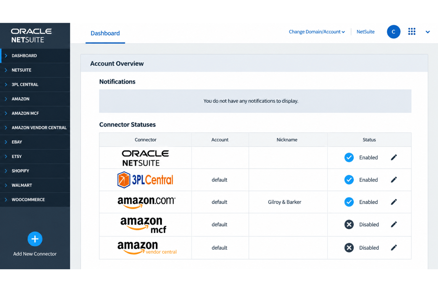Click the pencil icon in amazon.com row
438x292 pixels.
394,202
